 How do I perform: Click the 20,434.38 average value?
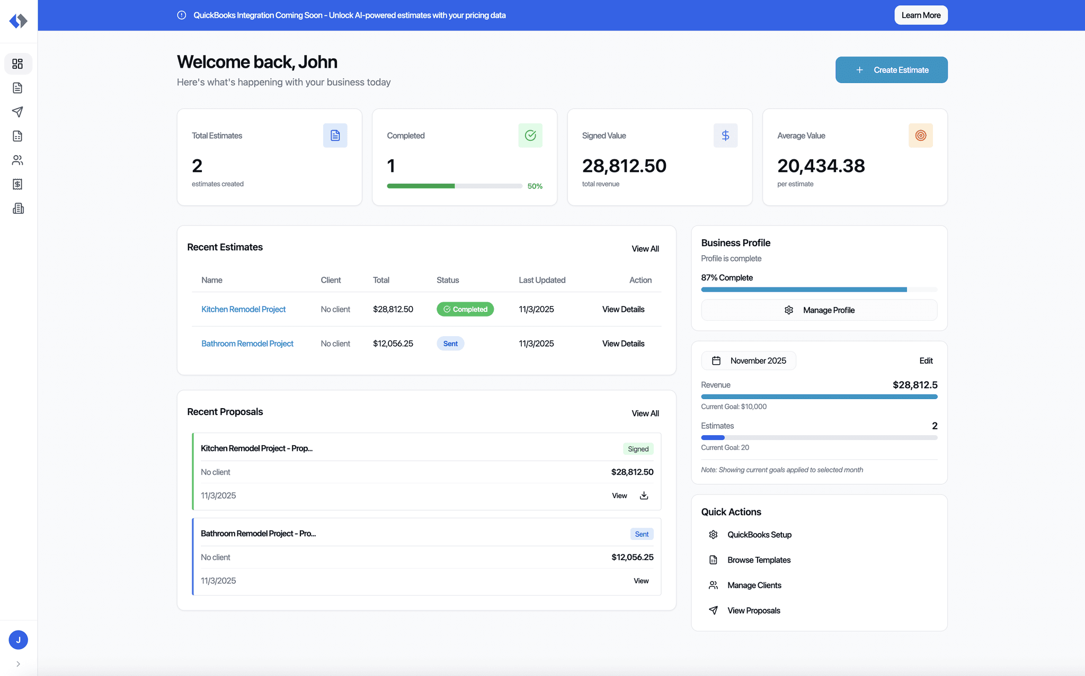tap(821, 166)
